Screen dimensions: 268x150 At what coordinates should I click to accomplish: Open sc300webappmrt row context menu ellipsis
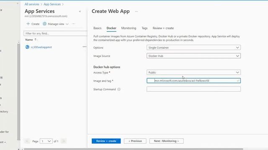point(85,47)
